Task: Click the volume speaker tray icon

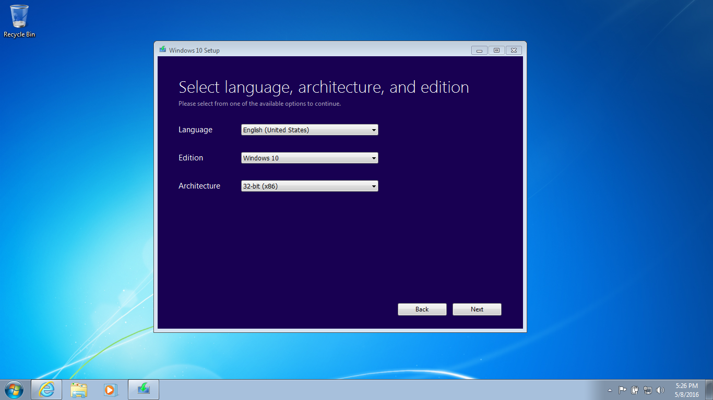Action: click(660, 390)
